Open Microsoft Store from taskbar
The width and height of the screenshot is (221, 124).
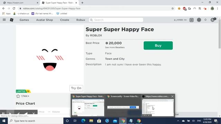click(99, 121)
